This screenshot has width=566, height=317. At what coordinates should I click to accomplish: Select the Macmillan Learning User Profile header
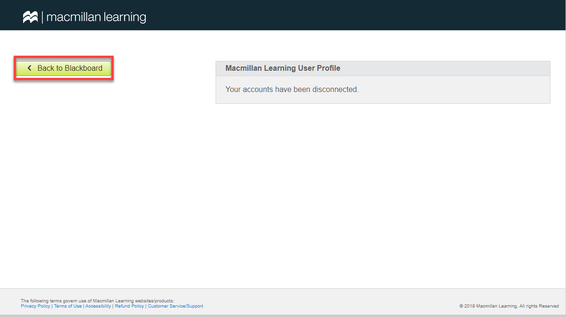[x=283, y=68]
